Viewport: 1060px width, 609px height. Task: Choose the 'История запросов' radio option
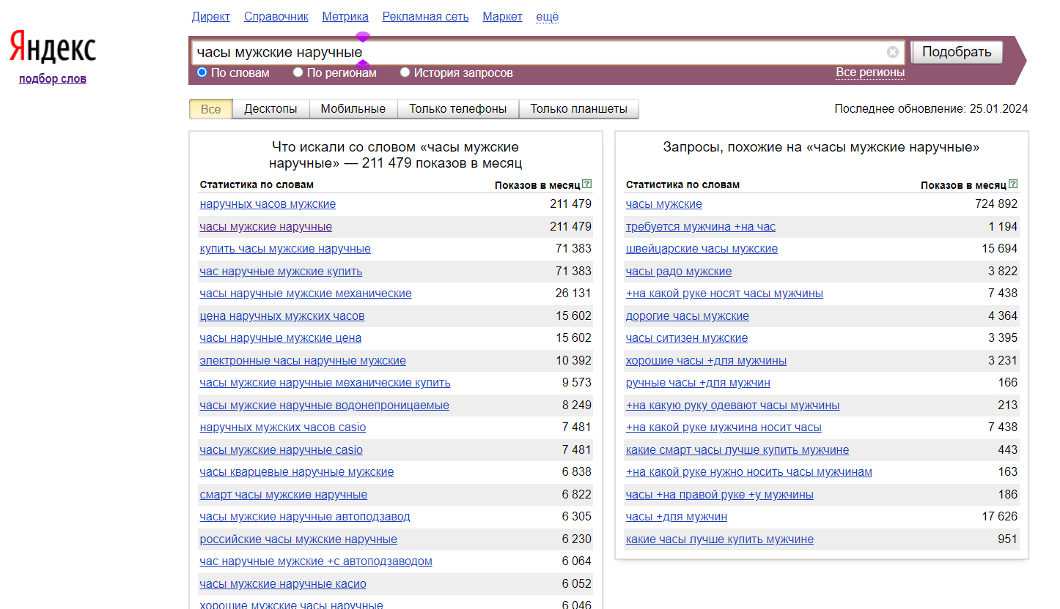point(405,72)
